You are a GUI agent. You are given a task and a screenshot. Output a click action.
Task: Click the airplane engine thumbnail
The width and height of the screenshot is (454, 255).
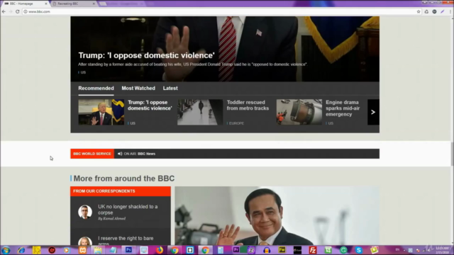[299, 112]
